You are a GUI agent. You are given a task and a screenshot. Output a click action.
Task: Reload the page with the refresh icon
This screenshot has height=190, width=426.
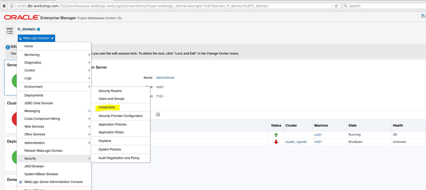(x=336, y=6)
